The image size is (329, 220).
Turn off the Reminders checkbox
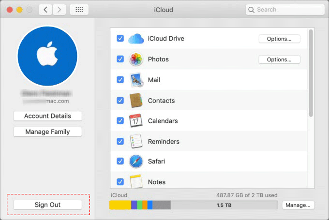[120, 141]
